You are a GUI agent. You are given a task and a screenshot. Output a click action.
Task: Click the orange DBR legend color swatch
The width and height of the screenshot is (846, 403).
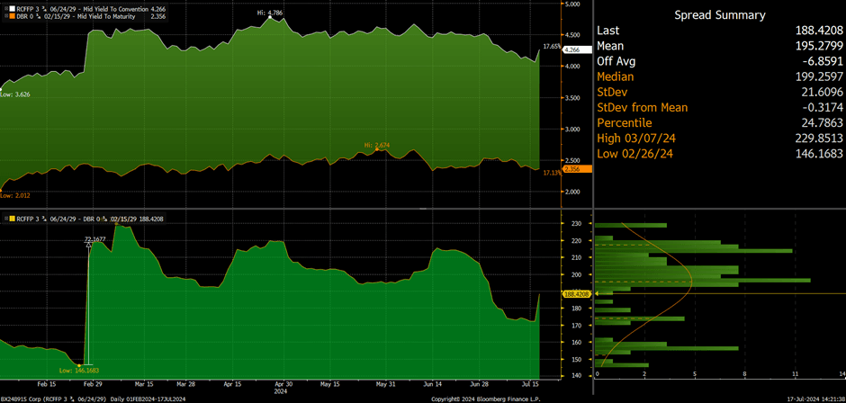click(x=4, y=15)
